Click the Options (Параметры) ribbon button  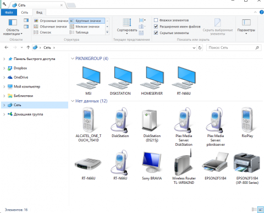[246, 26]
